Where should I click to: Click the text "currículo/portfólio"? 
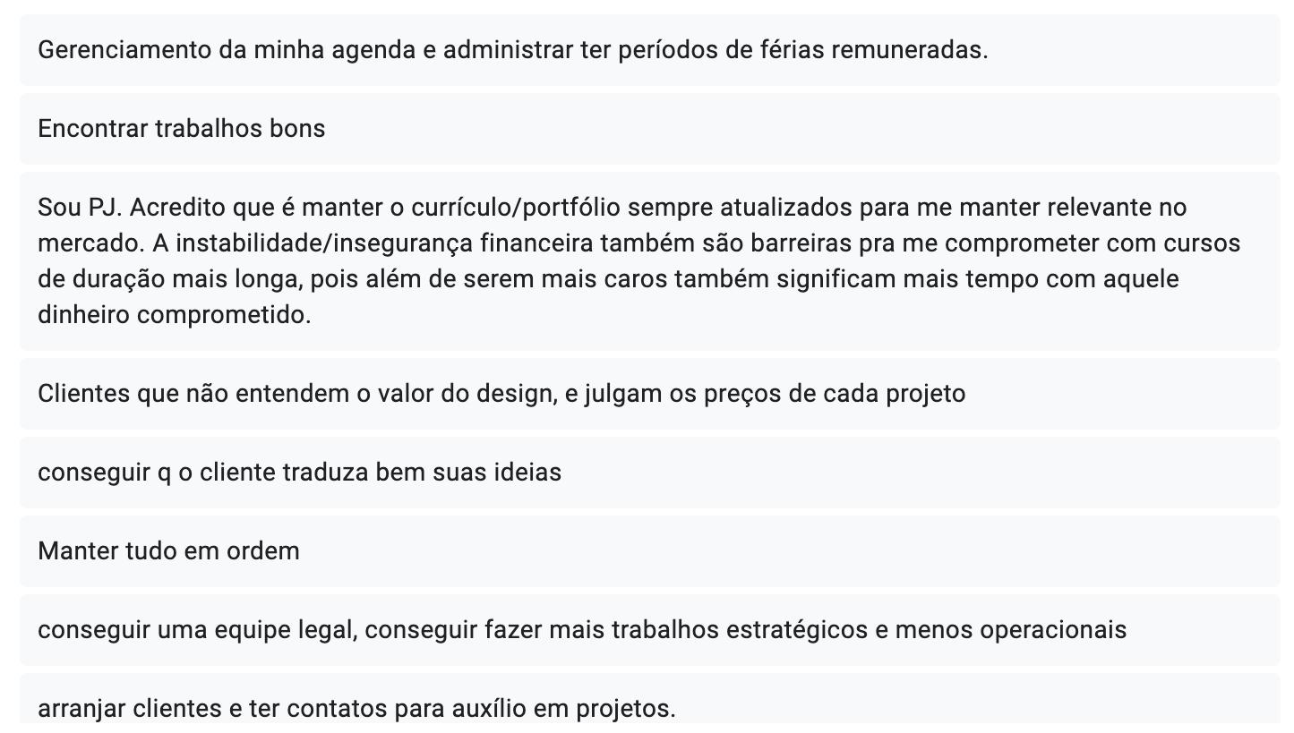pyautogui.click(x=516, y=208)
